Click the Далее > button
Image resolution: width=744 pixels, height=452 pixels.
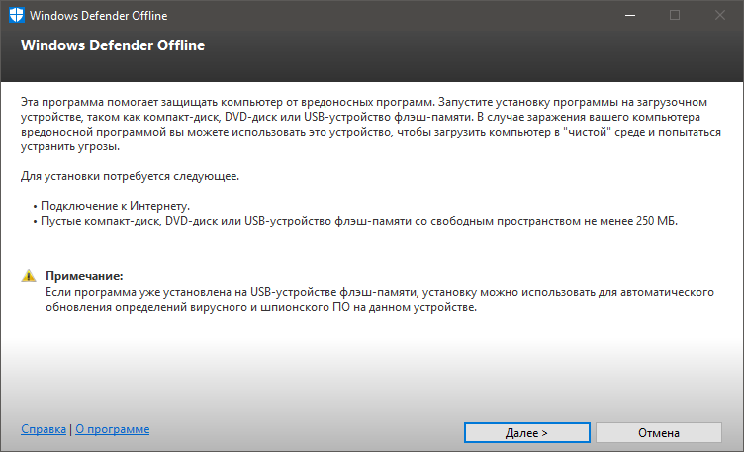[526, 432]
